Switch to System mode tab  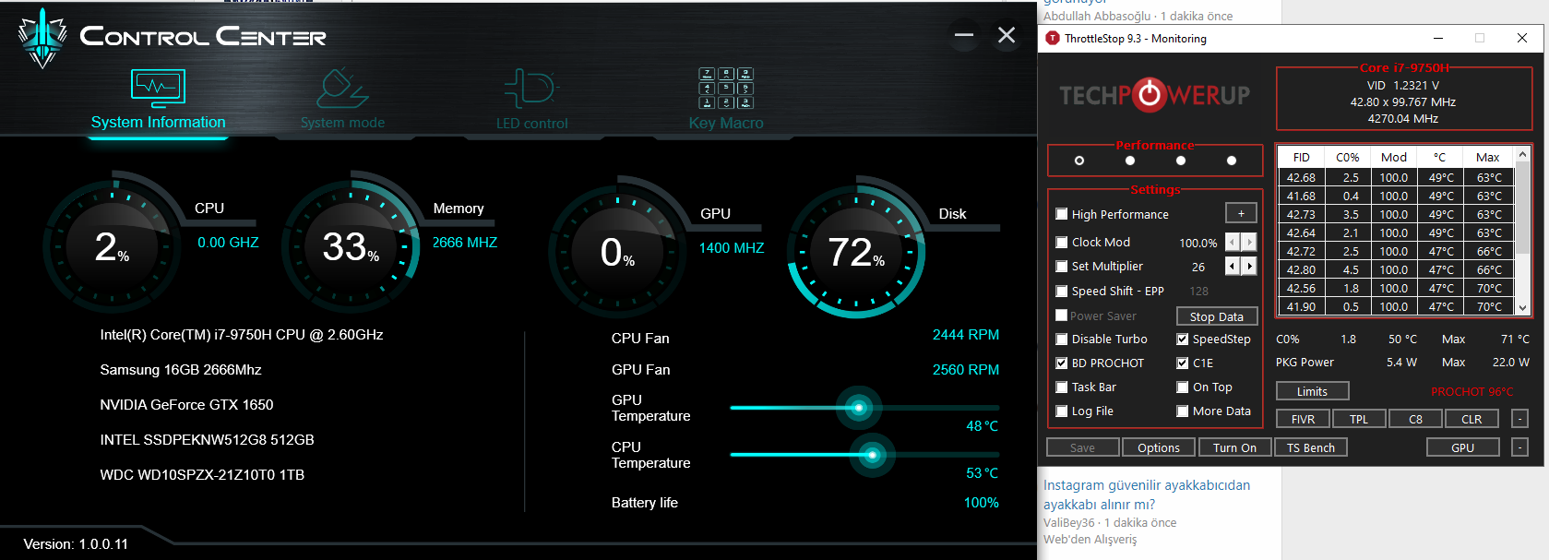point(342,123)
